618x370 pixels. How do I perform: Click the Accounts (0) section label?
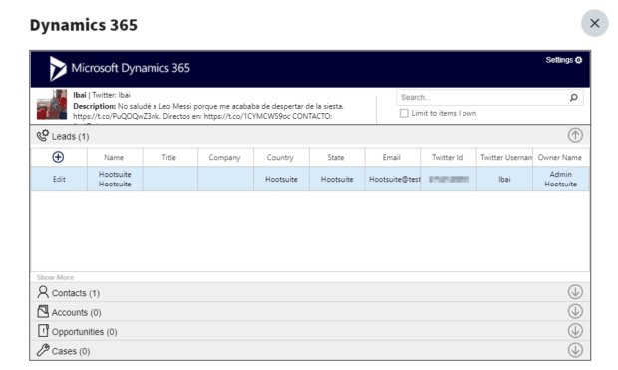pyautogui.click(x=76, y=312)
